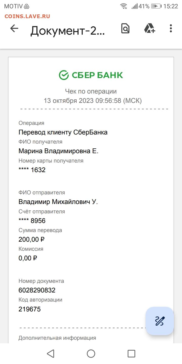Tap document number 6028290832

37,290
